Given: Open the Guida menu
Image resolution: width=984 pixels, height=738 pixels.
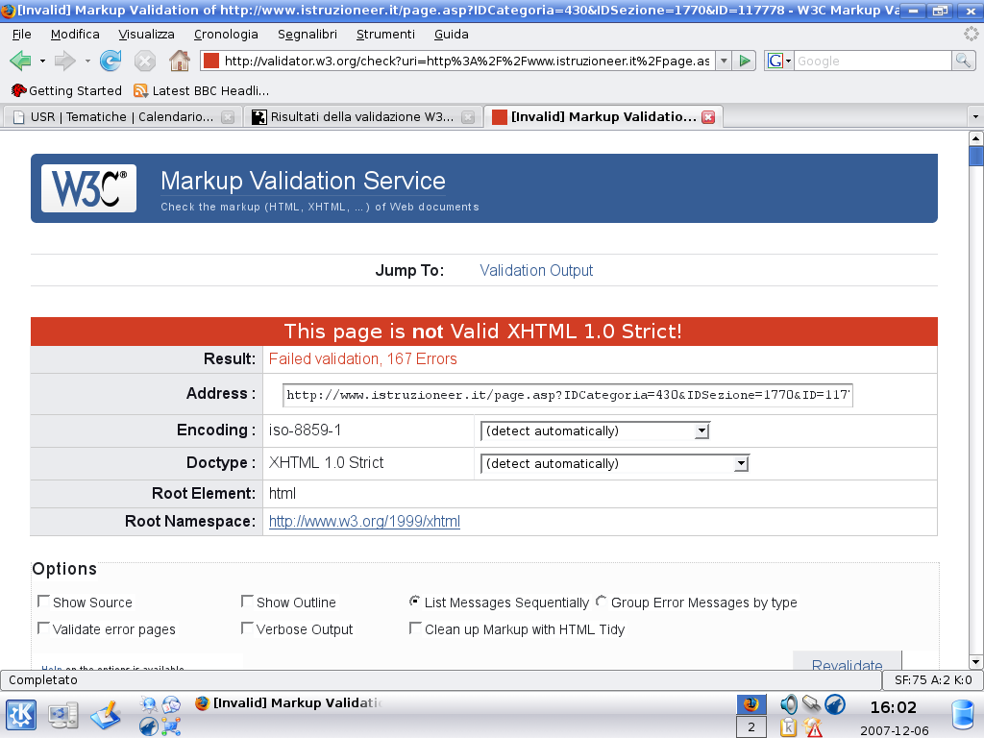Looking at the screenshot, I should (x=452, y=35).
